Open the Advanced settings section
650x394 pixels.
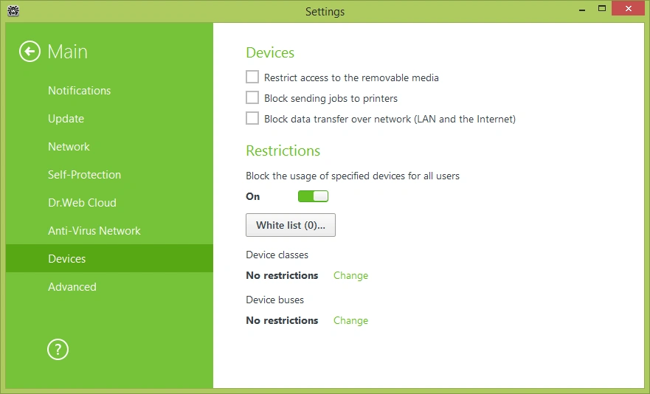[72, 287]
